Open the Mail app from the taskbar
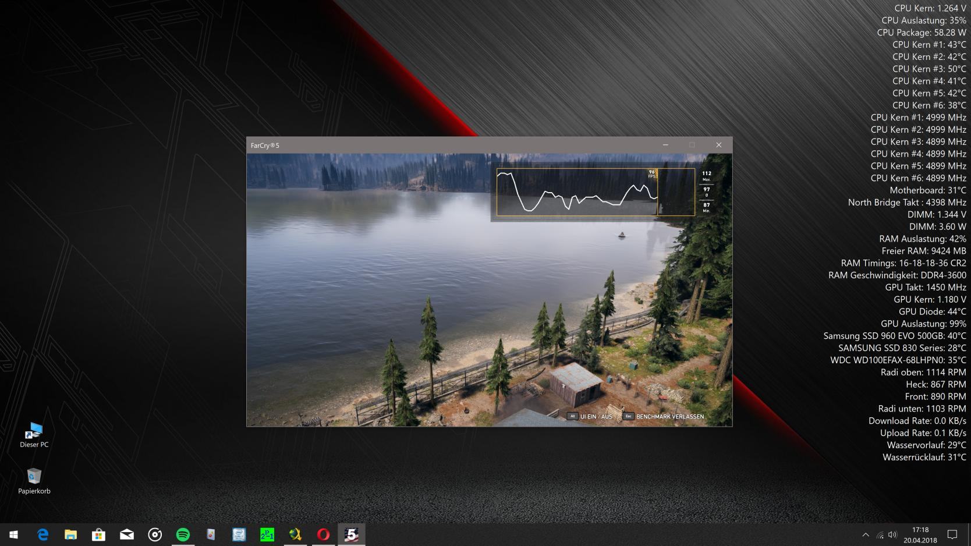Viewport: 971px width, 546px height. (126, 534)
